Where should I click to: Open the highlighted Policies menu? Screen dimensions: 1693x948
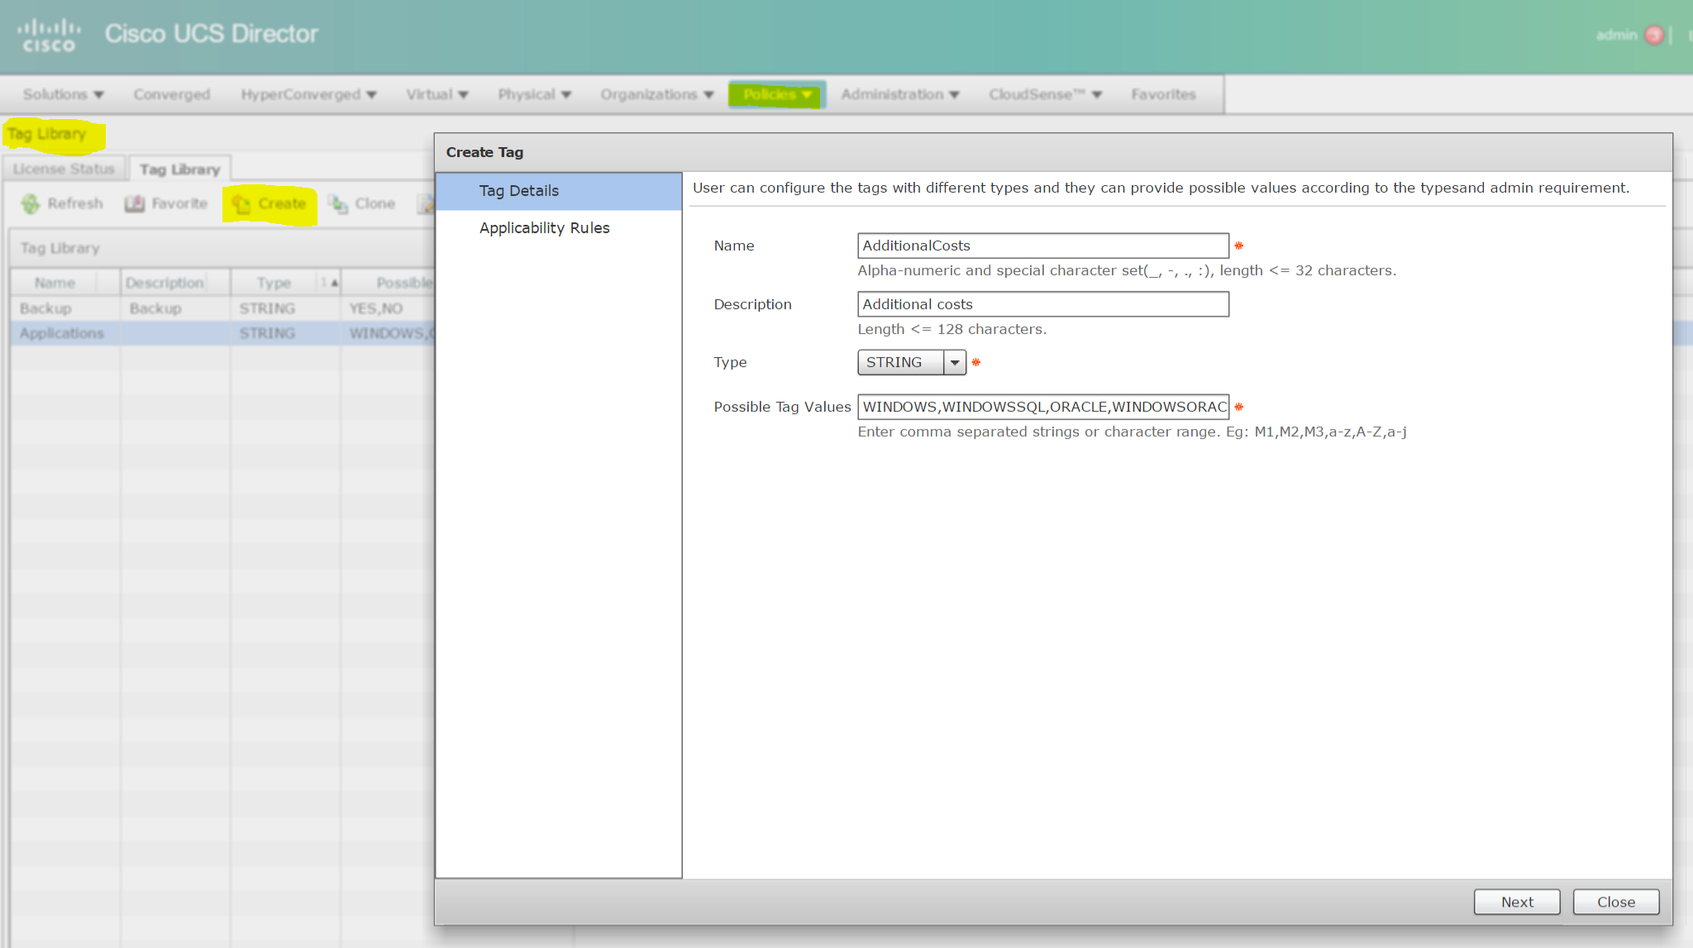coord(776,94)
